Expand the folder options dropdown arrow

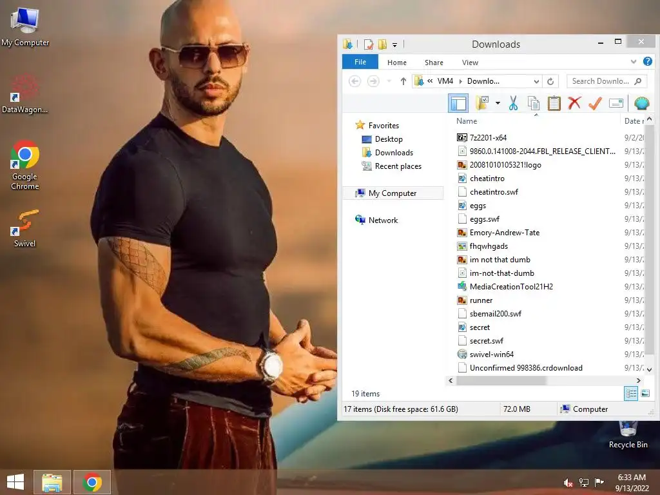point(498,103)
